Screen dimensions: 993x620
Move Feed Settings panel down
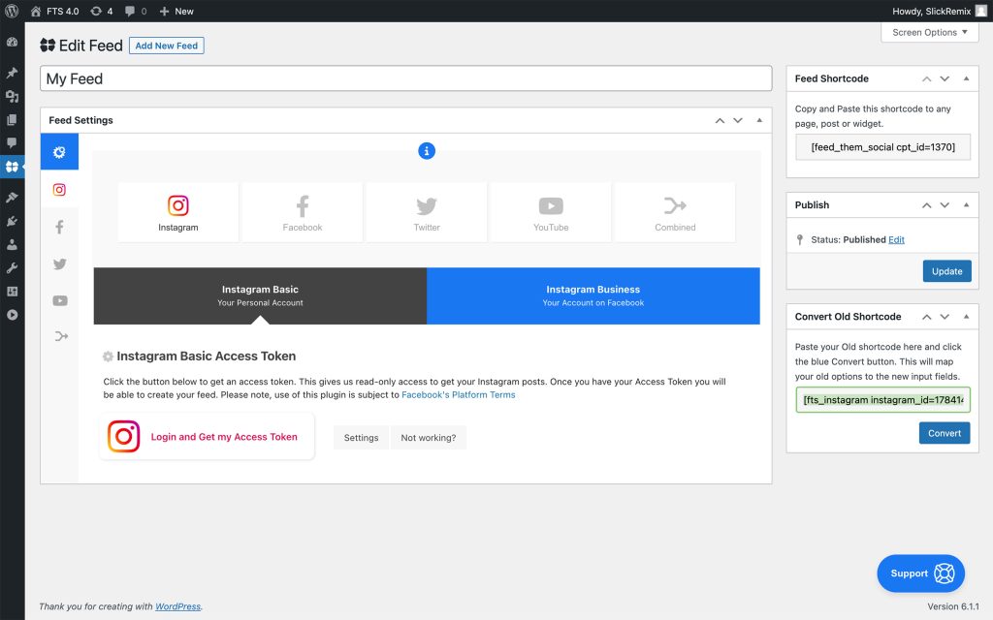point(738,120)
